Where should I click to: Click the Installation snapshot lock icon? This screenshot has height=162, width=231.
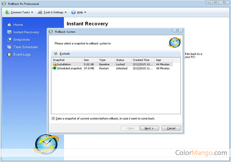coord(54,64)
